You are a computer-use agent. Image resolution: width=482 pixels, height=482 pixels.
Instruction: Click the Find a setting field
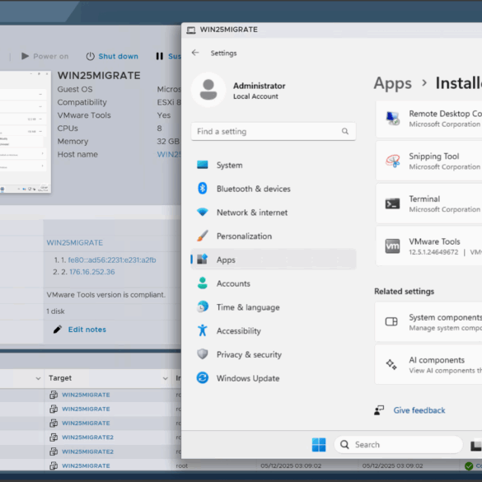pyautogui.click(x=274, y=131)
